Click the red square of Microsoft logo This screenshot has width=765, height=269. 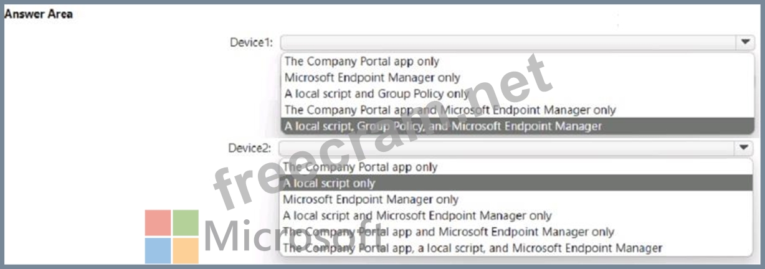[157, 223]
